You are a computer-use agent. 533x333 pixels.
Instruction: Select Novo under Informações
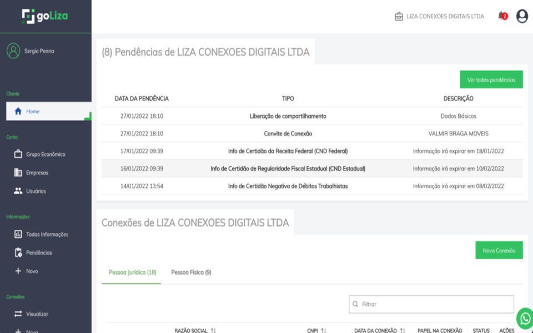tap(32, 271)
